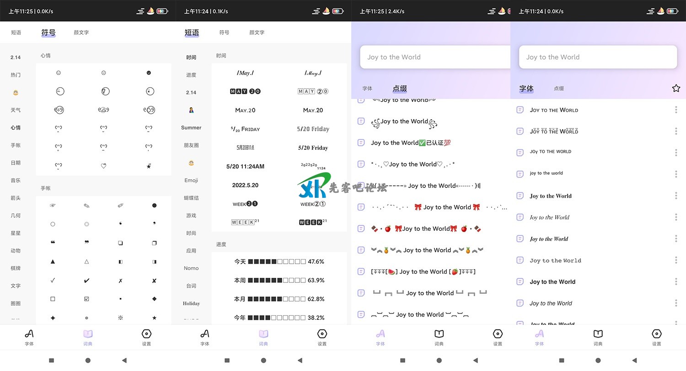Tap copy icon beside the 已认证 decorated text
This screenshot has width=686, height=371.
pos(361,143)
